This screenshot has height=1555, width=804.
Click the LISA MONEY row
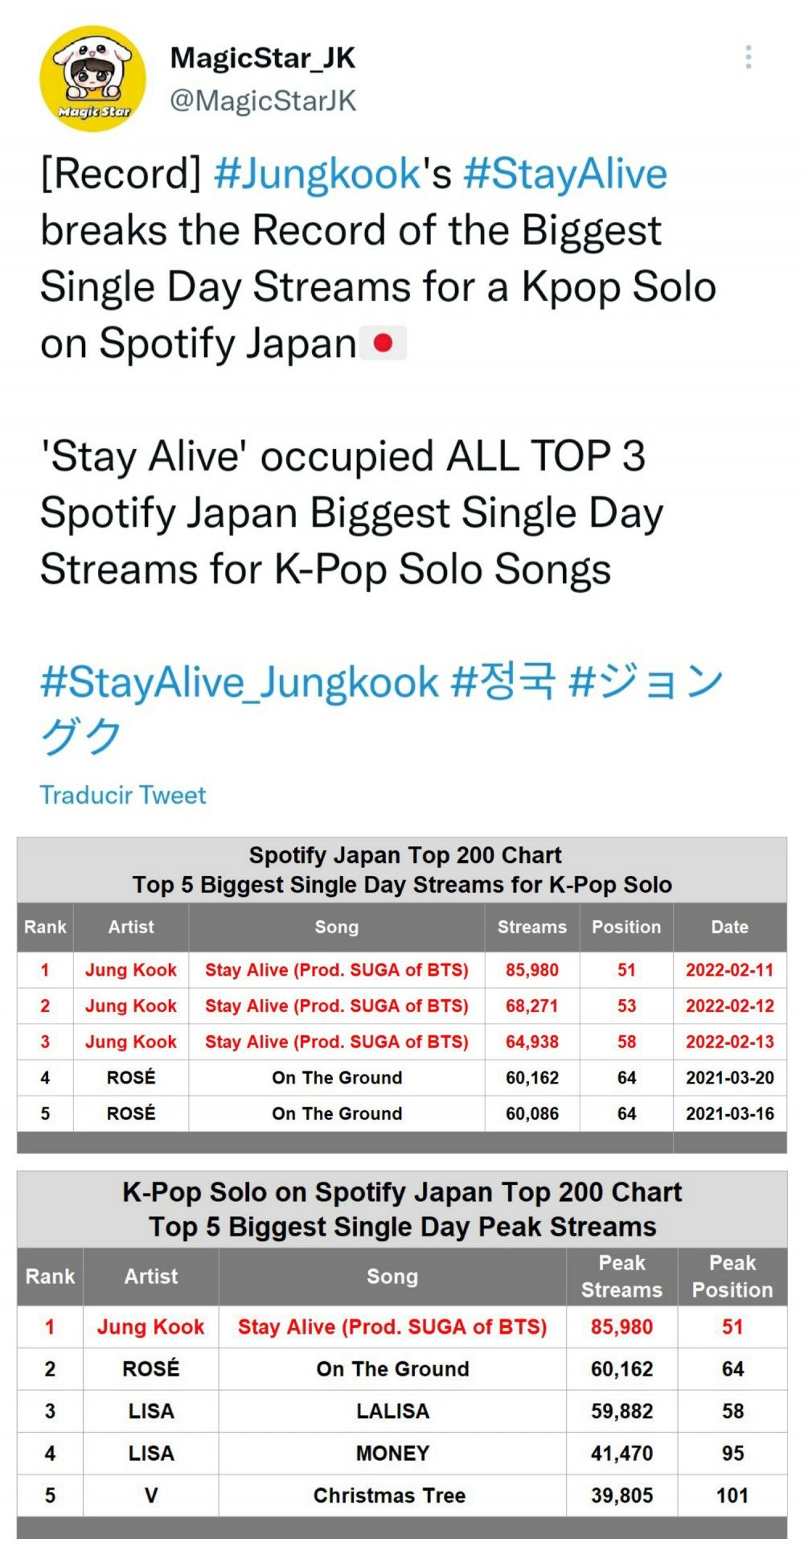click(x=402, y=1453)
